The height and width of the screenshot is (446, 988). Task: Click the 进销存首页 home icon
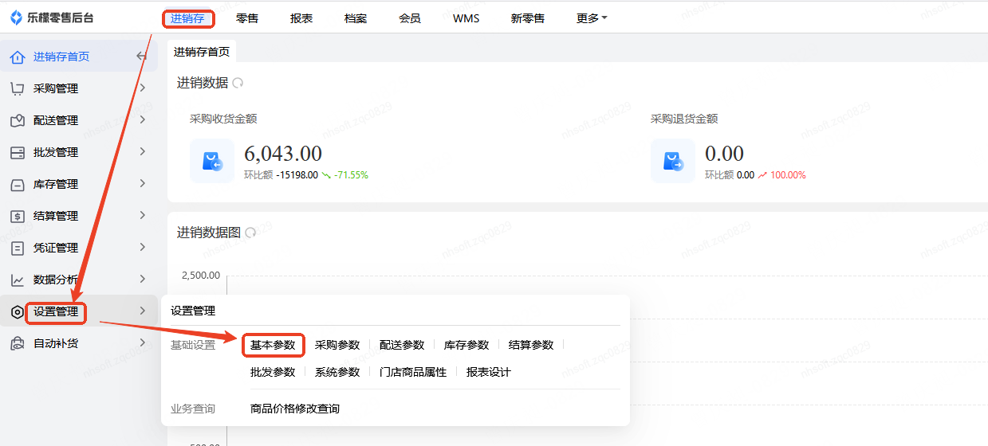[x=18, y=57]
